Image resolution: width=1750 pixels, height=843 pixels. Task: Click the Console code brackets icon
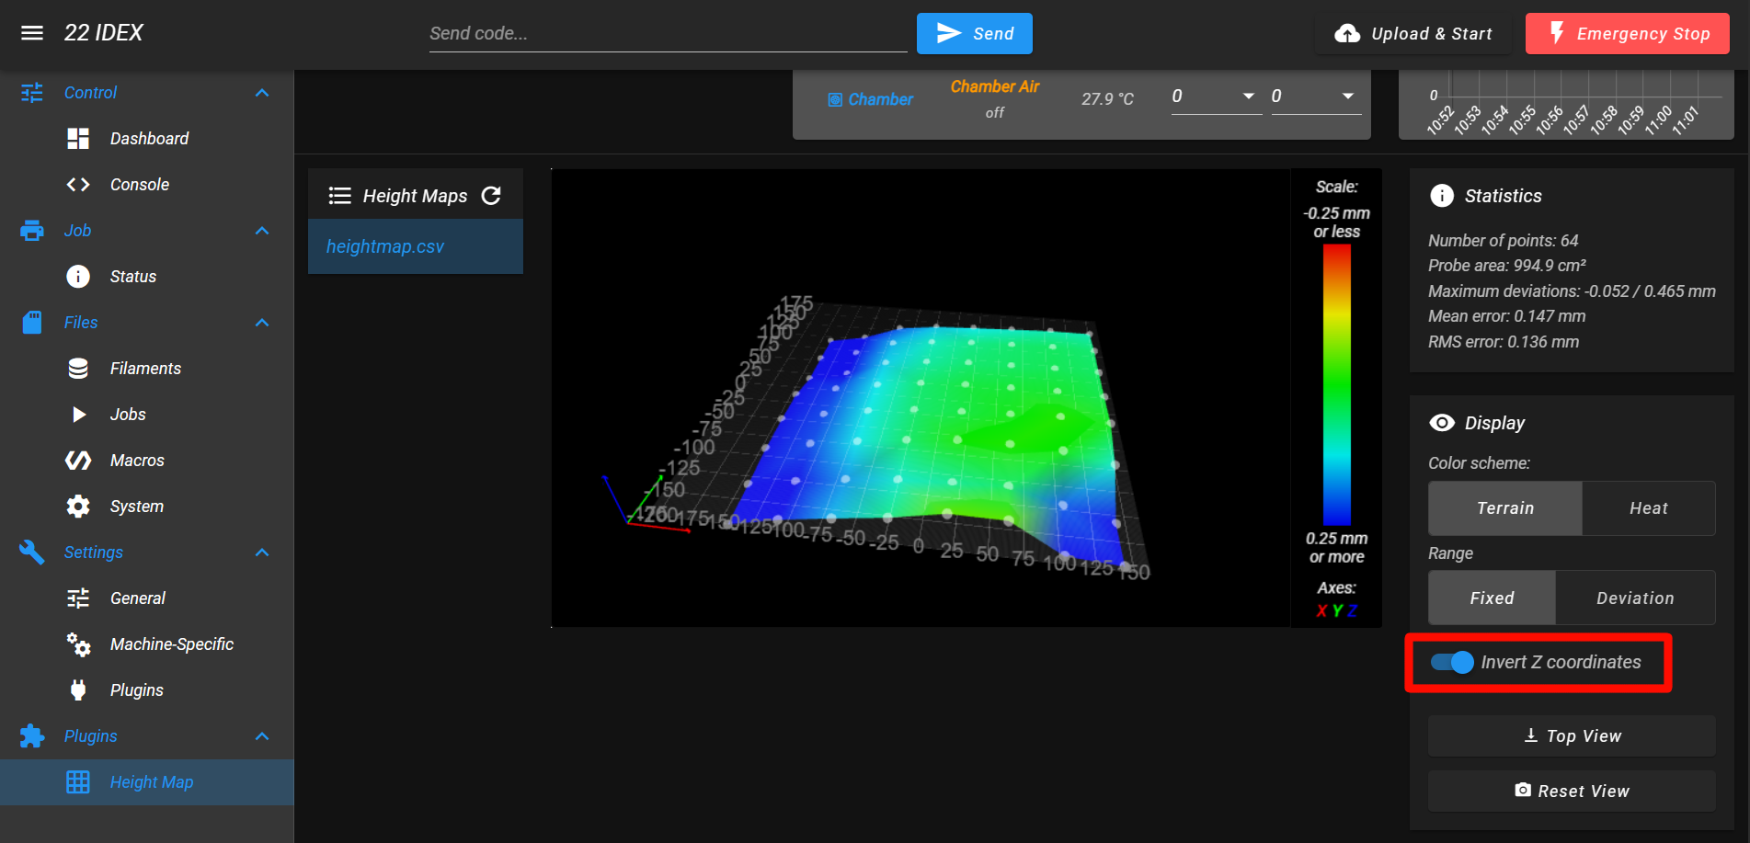pos(78,185)
